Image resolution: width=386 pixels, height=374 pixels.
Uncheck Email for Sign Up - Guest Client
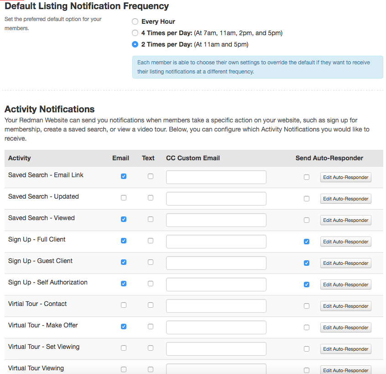124,262
